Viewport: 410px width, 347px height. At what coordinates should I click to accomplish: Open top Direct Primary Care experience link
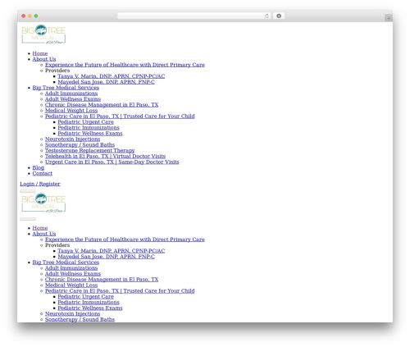point(125,65)
